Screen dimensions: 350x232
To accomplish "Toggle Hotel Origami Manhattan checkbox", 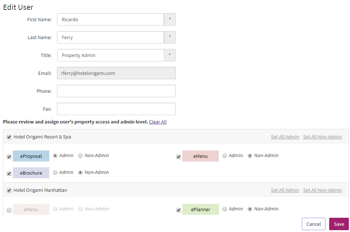I will (x=9, y=190).
